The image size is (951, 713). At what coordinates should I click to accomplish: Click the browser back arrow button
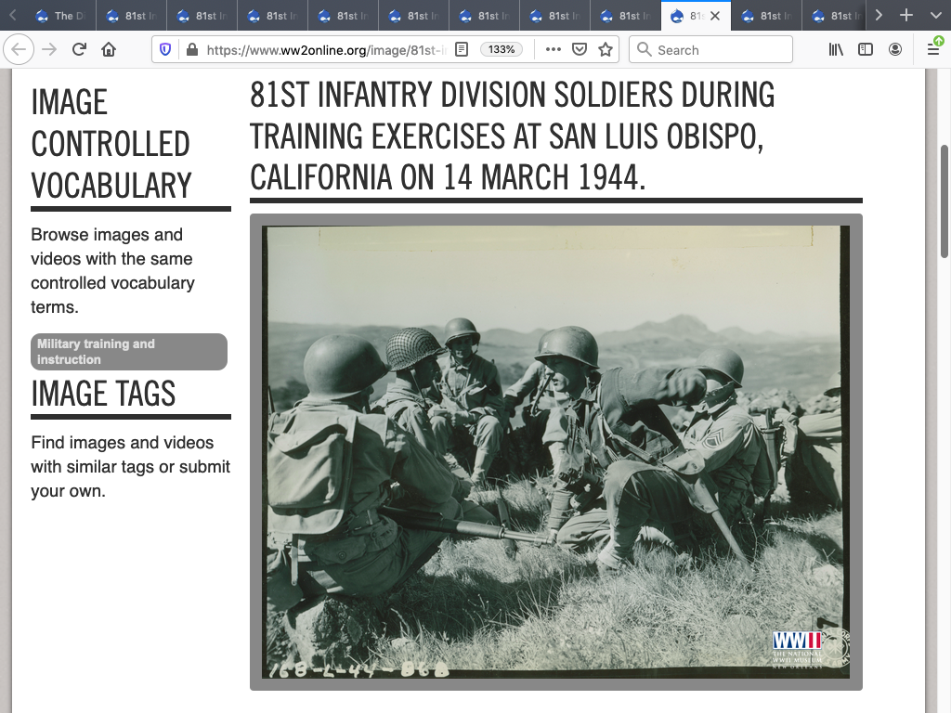coord(20,49)
